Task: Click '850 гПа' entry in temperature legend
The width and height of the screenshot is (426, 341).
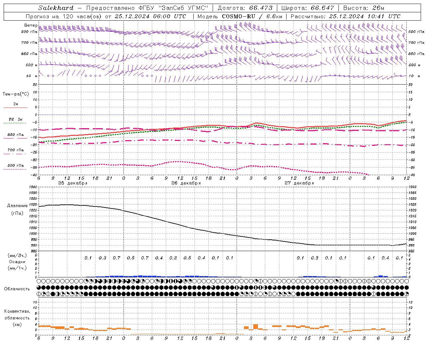Action: click(15, 135)
